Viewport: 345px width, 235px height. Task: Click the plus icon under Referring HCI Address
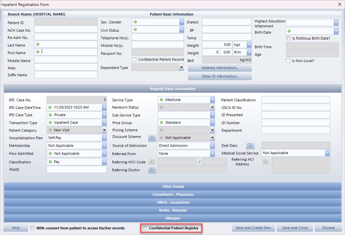pyautogui.click(x=266, y=162)
